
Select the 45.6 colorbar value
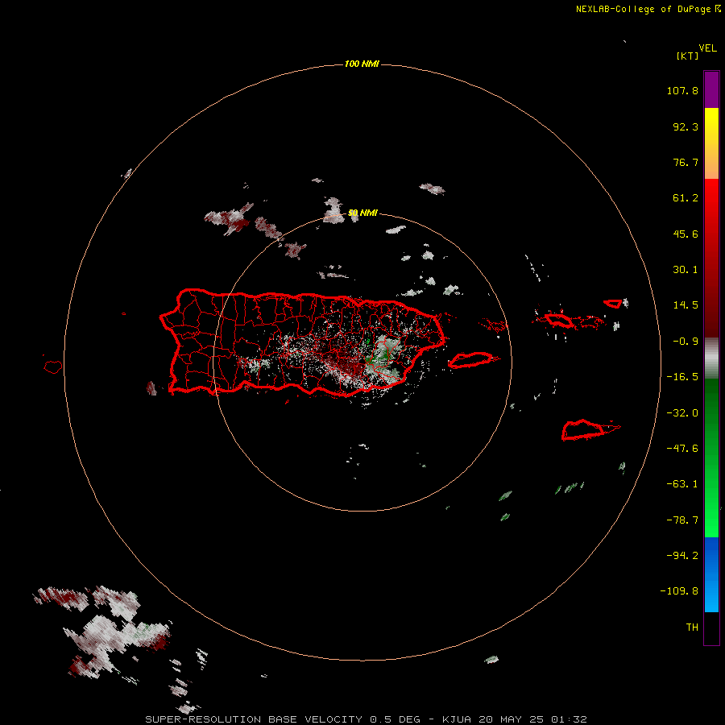point(686,234)
